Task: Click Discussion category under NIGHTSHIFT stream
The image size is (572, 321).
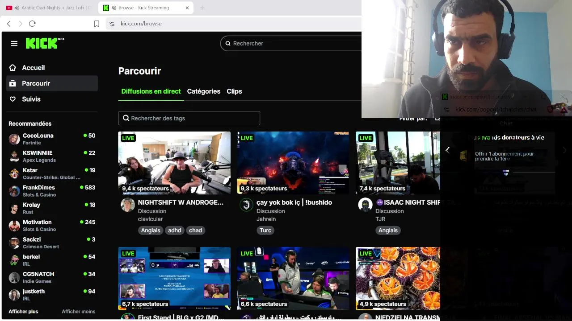Action: tap(152, 211)
